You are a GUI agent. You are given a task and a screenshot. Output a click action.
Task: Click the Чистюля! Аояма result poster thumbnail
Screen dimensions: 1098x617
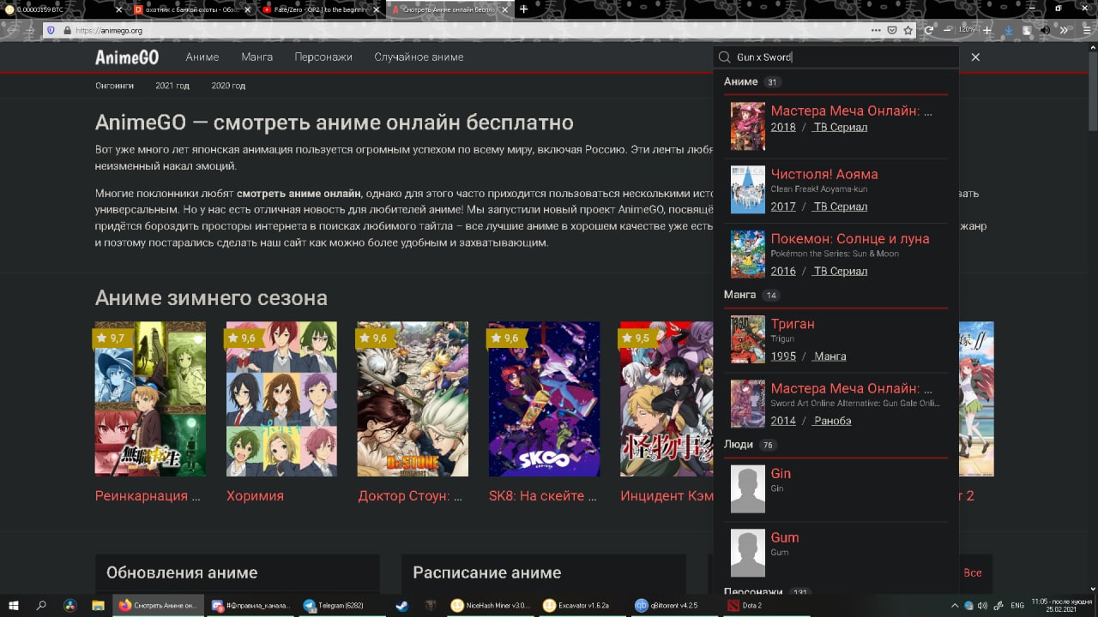point(748,189)
